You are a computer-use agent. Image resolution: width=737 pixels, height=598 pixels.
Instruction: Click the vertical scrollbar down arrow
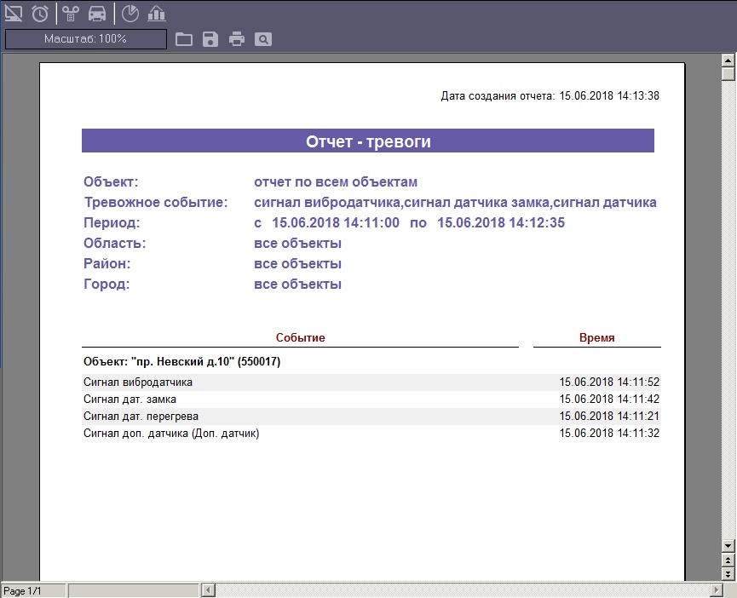point(728,545)
